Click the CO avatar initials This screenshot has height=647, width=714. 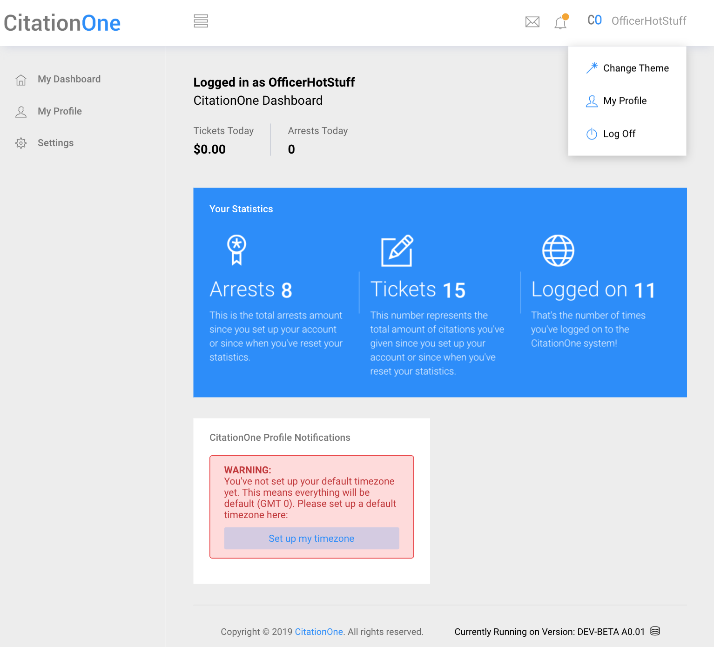pyautogui.click(x=595, y=20)
